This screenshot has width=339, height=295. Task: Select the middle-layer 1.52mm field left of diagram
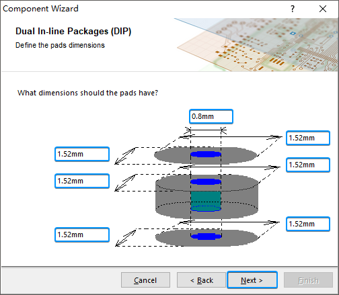(x=82, y=181)
